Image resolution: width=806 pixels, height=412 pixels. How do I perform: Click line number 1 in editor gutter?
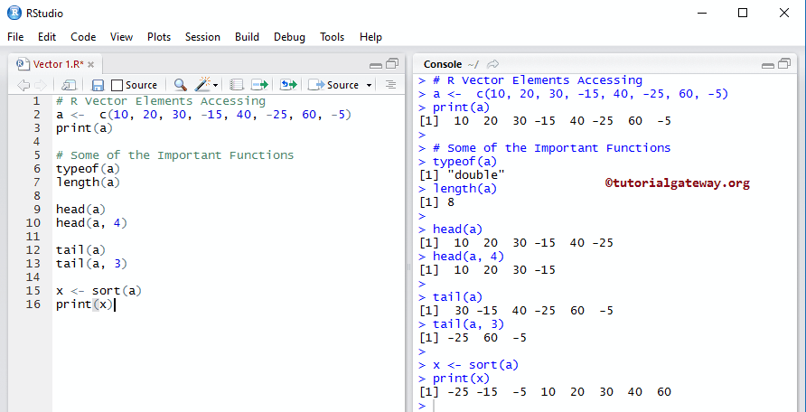coord(36,101)
